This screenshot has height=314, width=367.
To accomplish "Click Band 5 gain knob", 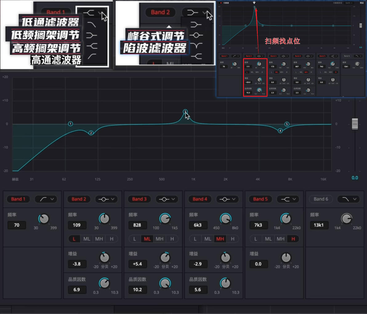I will coord(286,258).
